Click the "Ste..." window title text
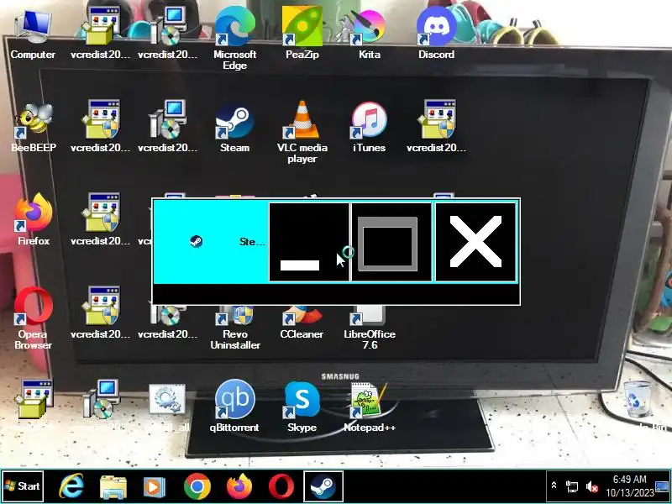The width and height of the screenshot is (672, 504). (x=252, y=242)
